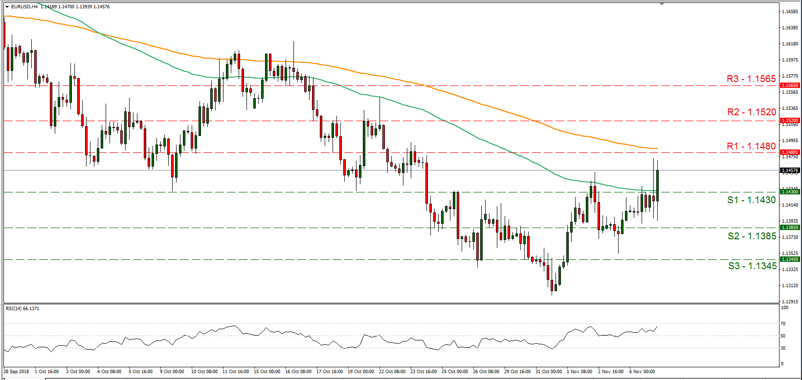Click the 1.16180 price axis label
Viewport: 802px width, 380px height.
point(790,44)
